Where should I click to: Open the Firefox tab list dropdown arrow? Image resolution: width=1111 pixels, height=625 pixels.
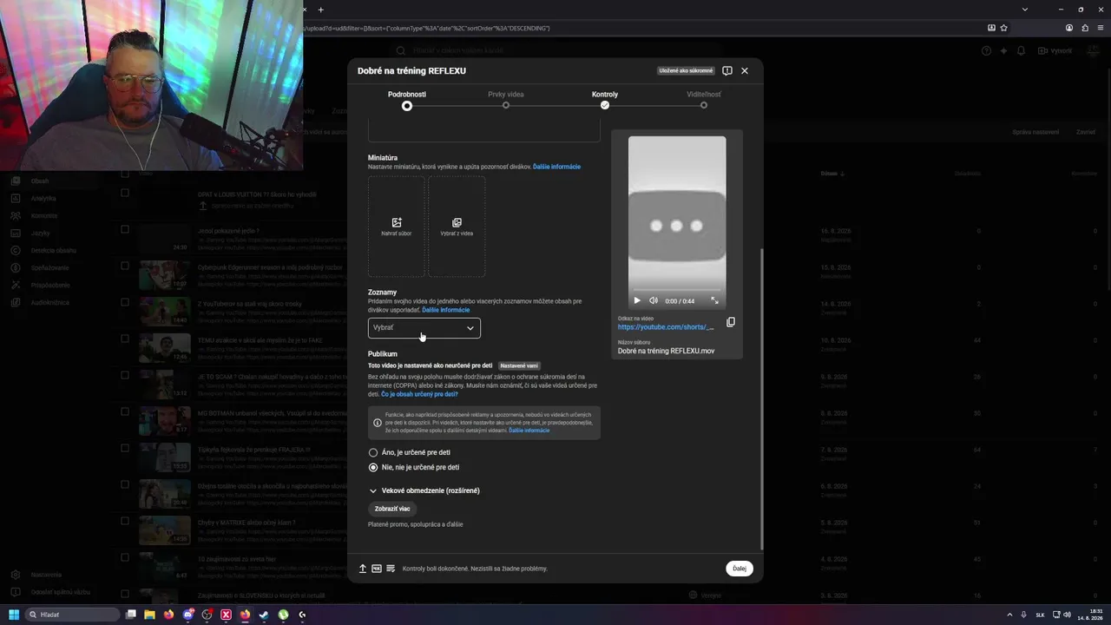point(1025,10)
